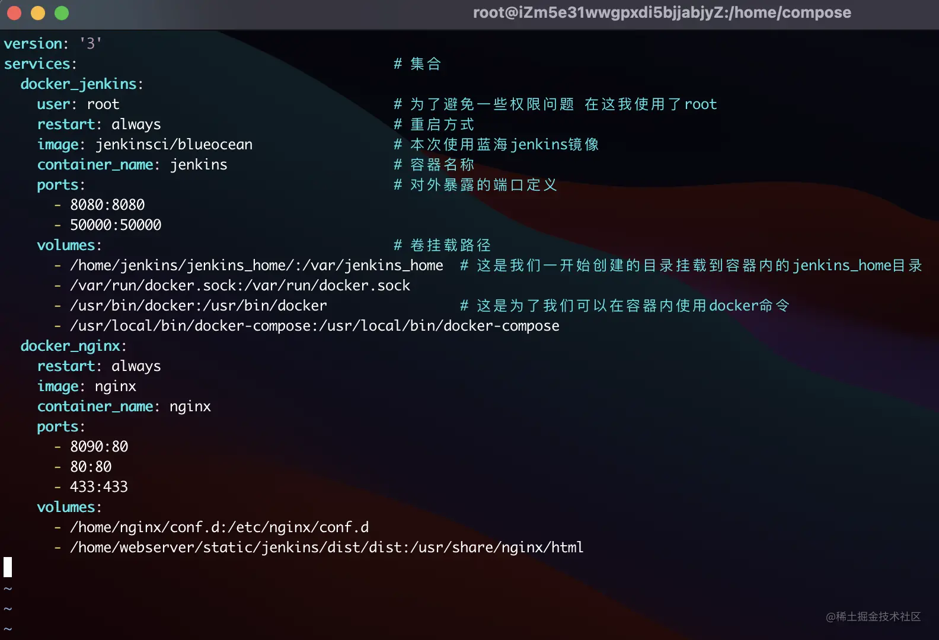Viewport: 939px width, 640px height.
Task: Click the "# 容器名称" comment
Action: [435, 165]
